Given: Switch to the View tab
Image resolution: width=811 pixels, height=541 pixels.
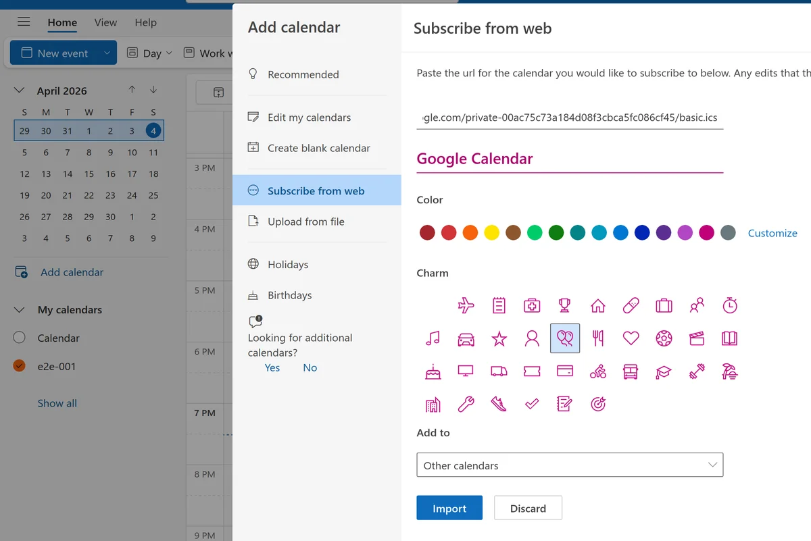Looking at the screenshot, I should 105,22.
